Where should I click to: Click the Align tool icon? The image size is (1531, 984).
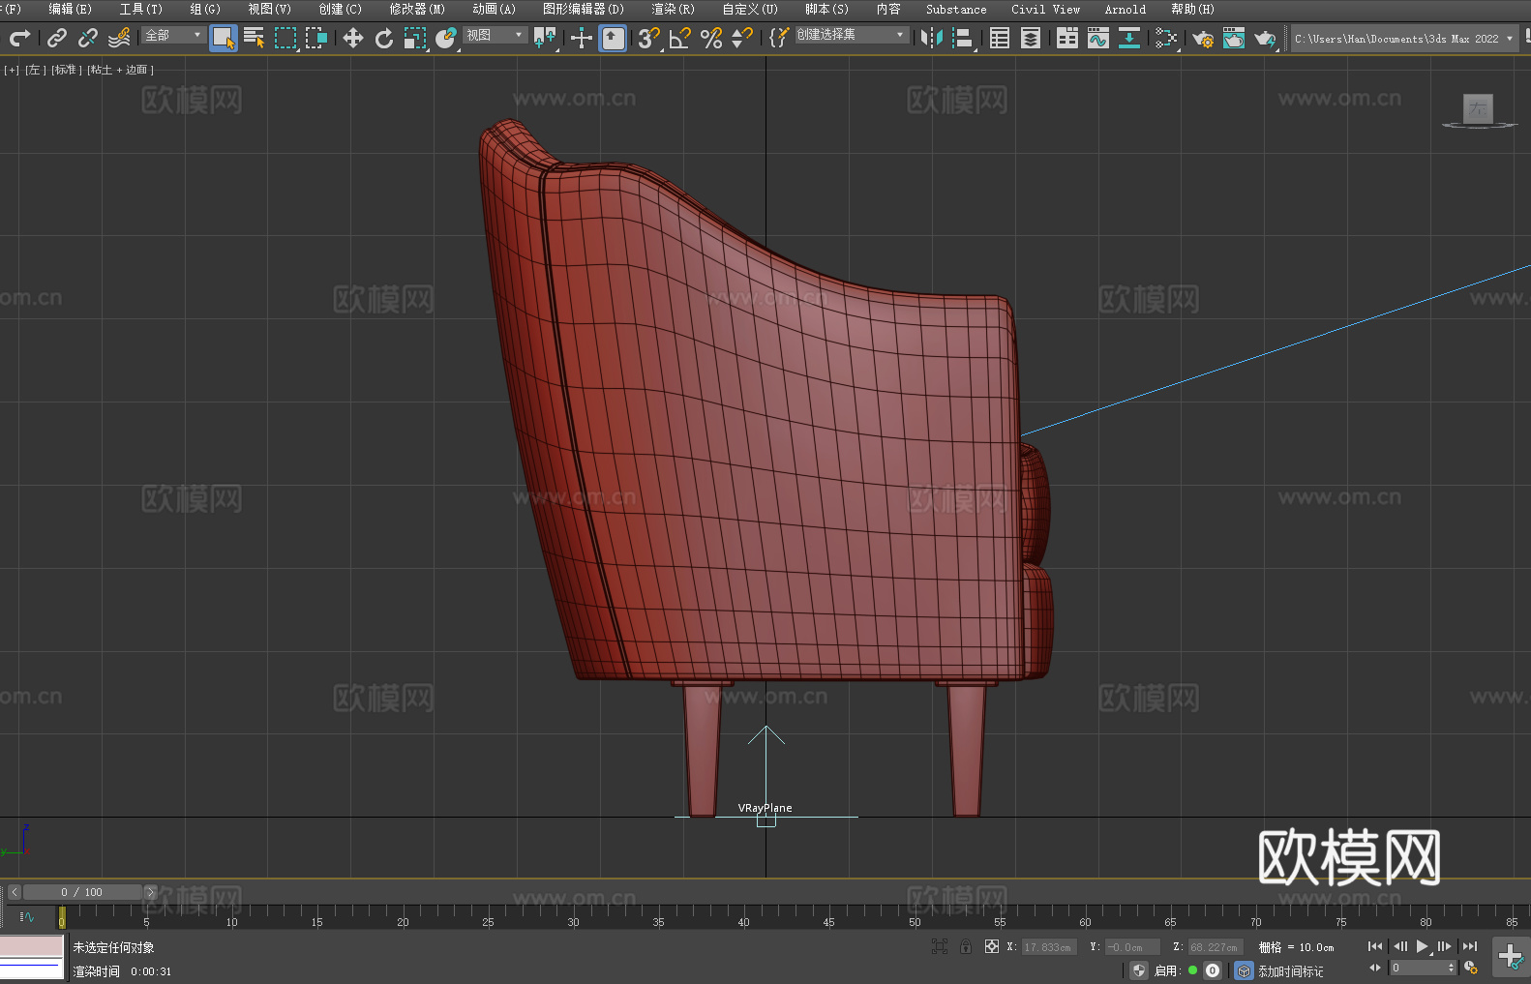[963, 38]
